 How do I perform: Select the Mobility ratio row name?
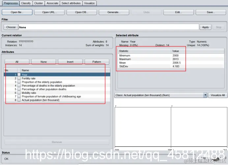click(x=29, y=93)
